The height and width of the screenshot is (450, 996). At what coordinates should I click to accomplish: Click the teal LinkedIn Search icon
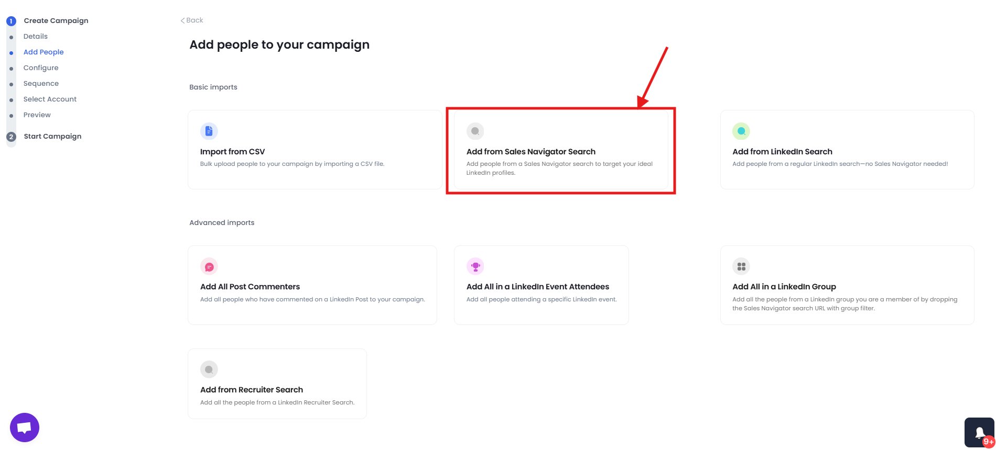click(x=741, y=131)
